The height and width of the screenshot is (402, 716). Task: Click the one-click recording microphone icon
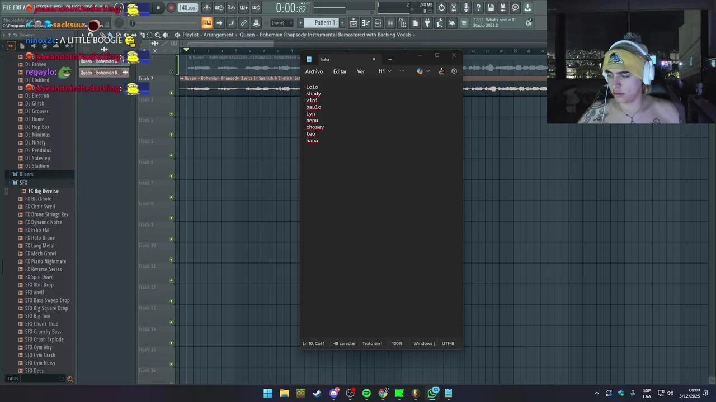click(x=466, y=8)
